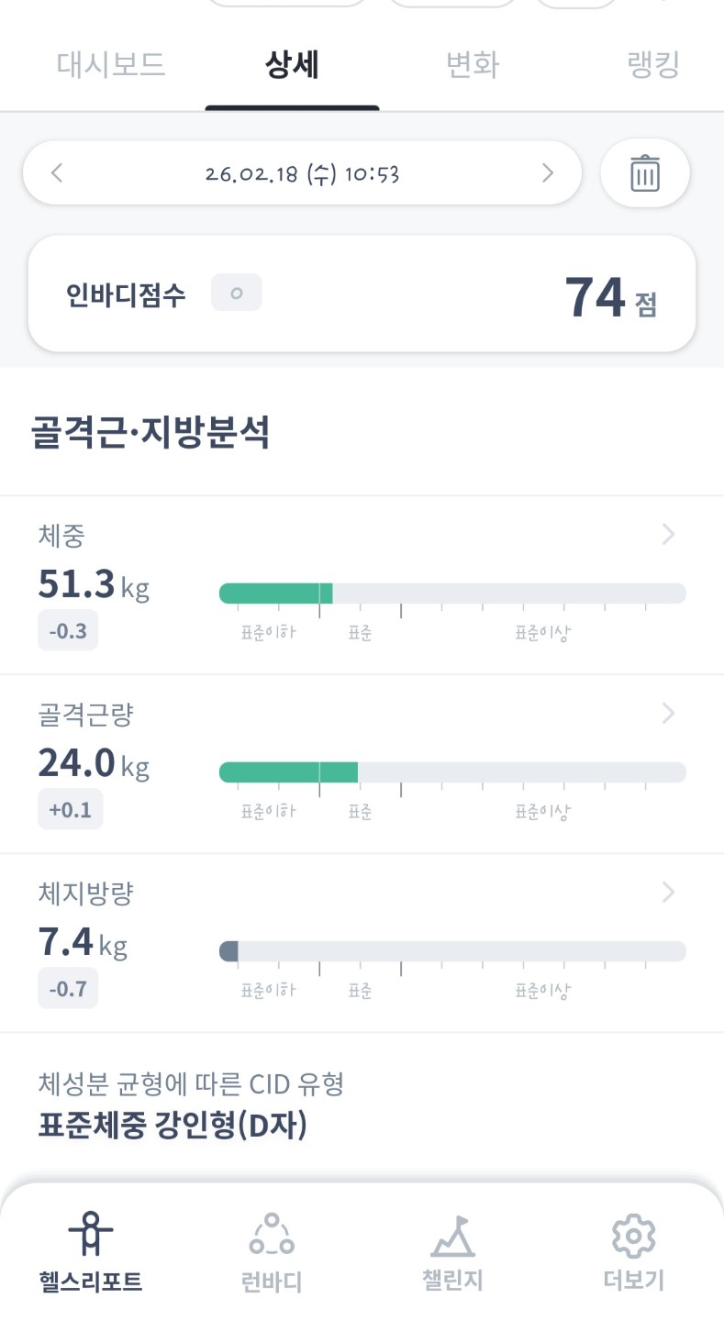Open the 더보기 gear icon
Image resolution: width=724 pixels, height=1321 pixels.
pyautogui.click(x=633, y=1234)
